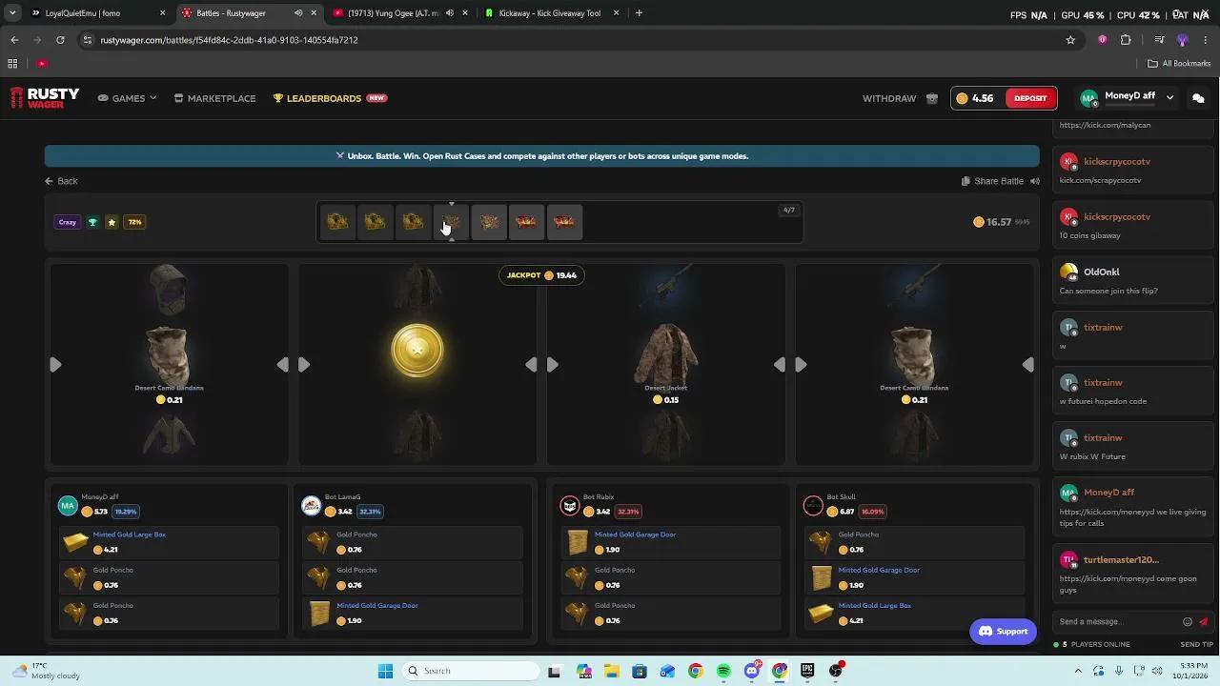Open OldOnkl's profile in chat

tap(1102, 272)
